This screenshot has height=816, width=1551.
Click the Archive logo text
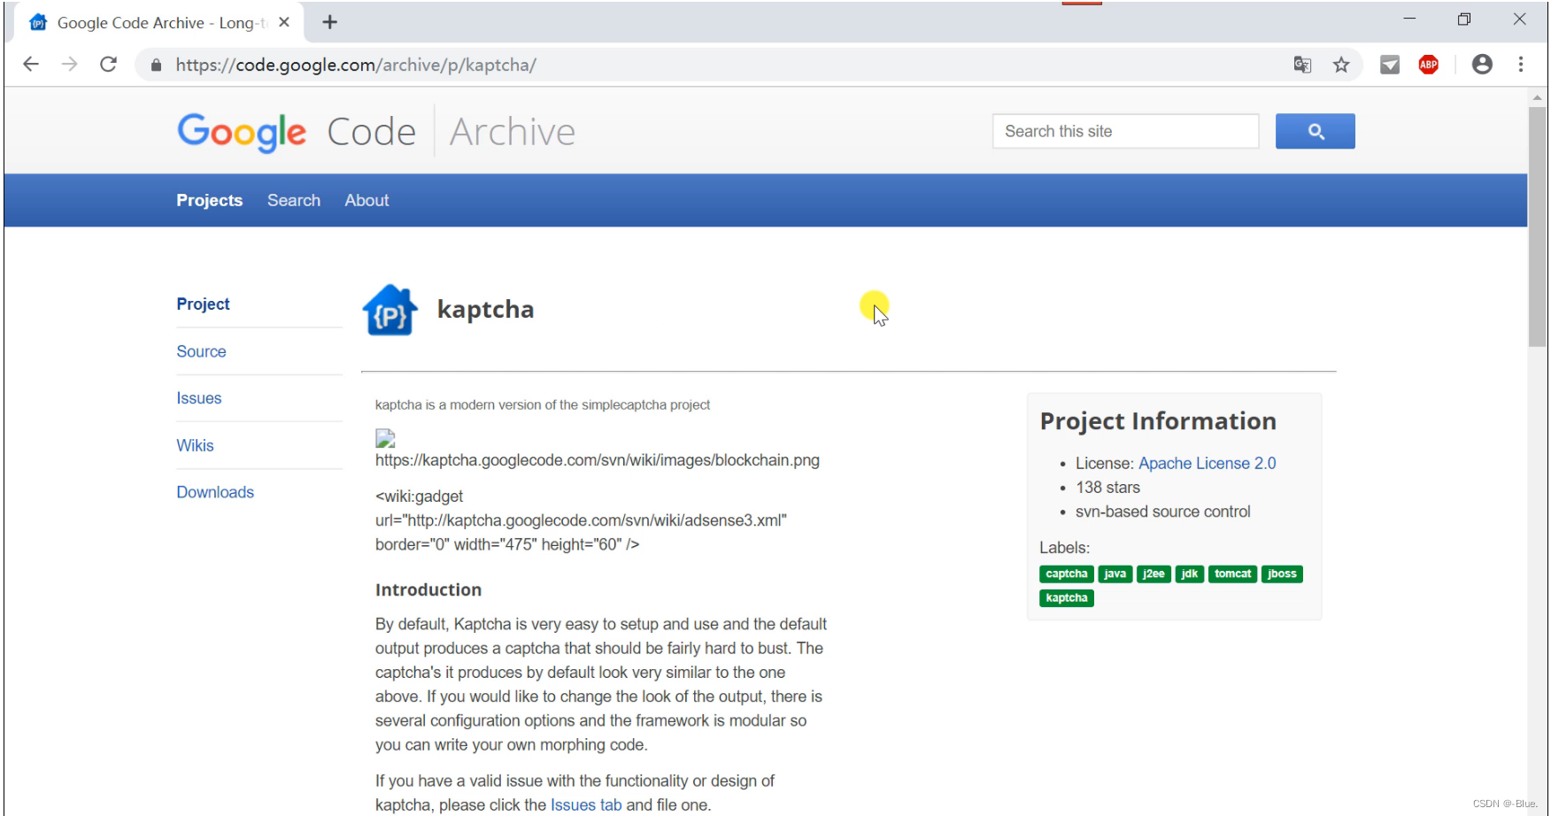point(513,132)
